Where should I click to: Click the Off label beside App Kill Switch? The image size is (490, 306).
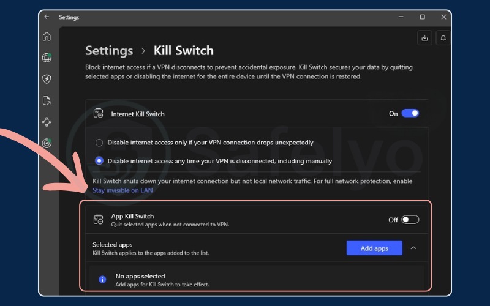pos(393,220)
